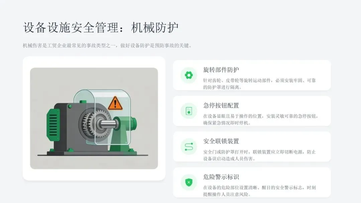The width and height of the screenshot is (361, 203).
Task: Click the green shield icon for 危险警示标识
Action: (x=189, y=182)
